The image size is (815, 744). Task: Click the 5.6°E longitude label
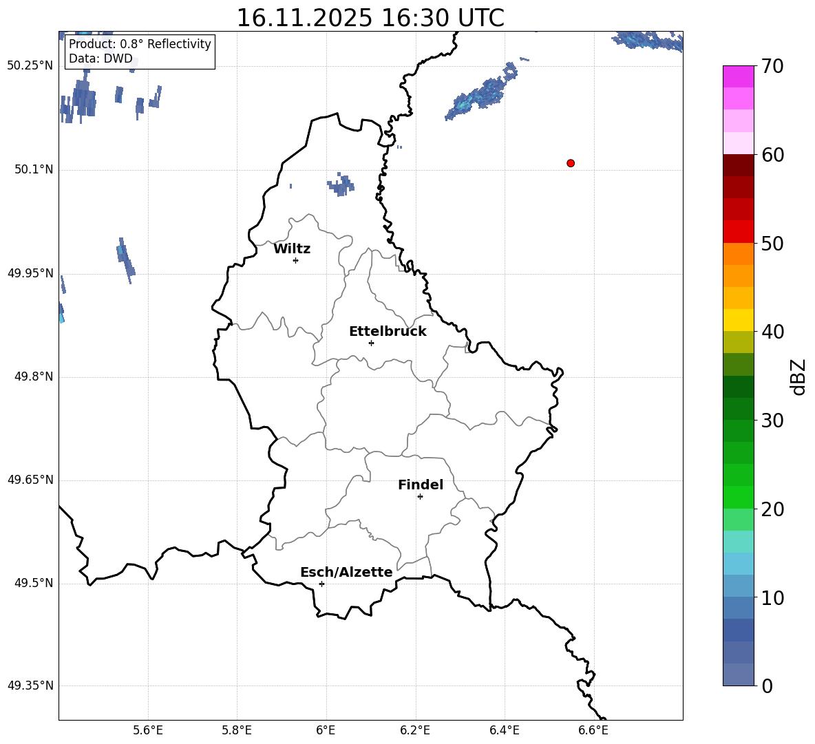pos(148,730)
